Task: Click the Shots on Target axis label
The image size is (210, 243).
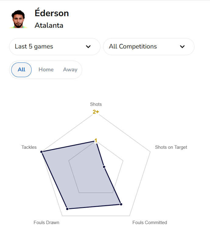Action: click(171, 147)
